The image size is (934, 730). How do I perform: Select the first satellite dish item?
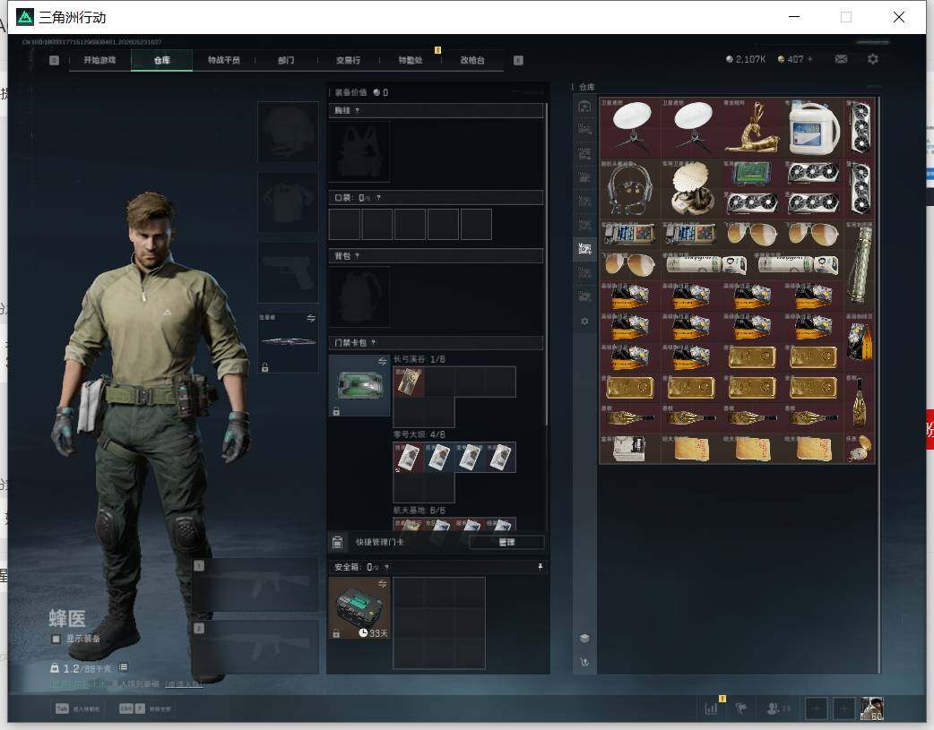630,128
